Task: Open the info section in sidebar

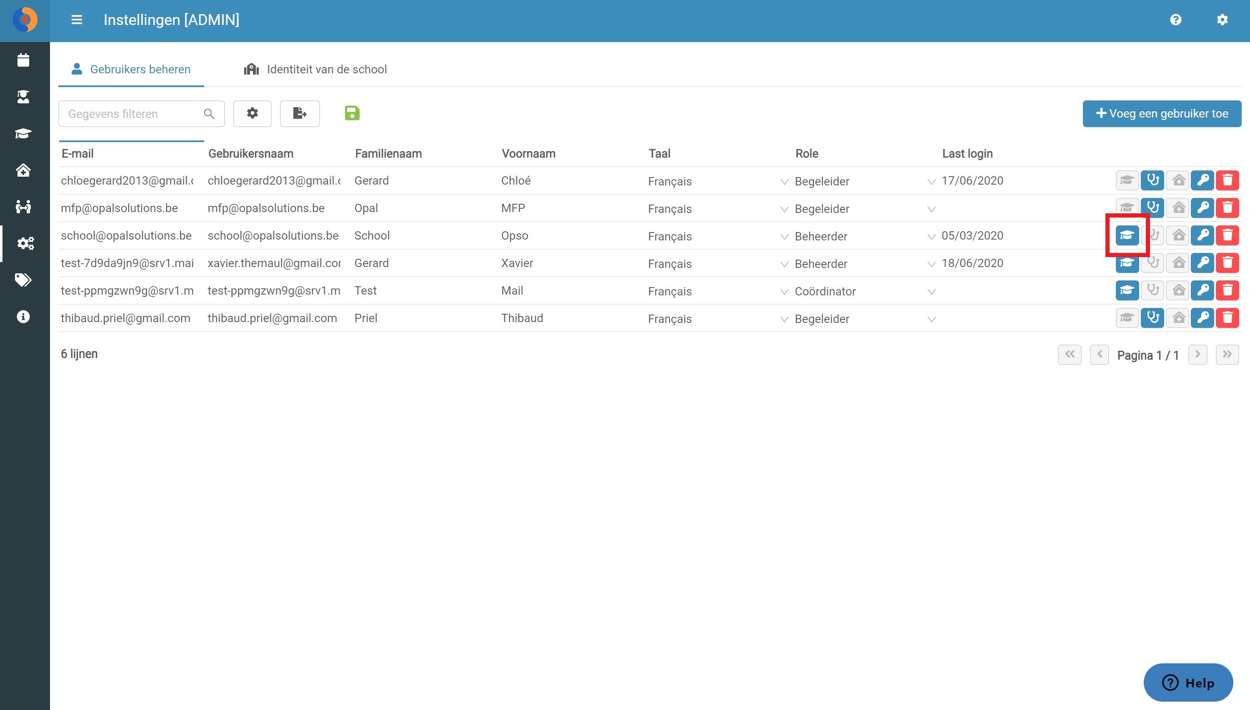Action: [x=23, y=317]
